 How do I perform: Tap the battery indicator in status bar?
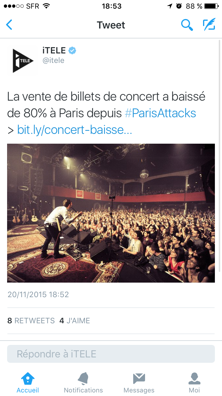pos(211,6)
